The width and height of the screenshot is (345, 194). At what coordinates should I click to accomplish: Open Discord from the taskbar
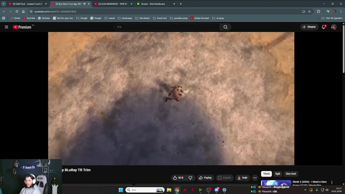(216, 190)
